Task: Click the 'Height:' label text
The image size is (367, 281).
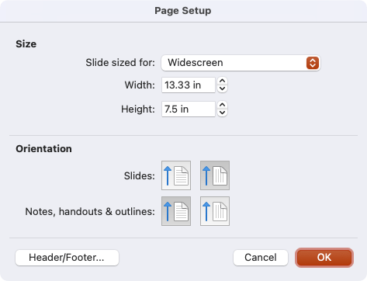Action: [138, 109]
